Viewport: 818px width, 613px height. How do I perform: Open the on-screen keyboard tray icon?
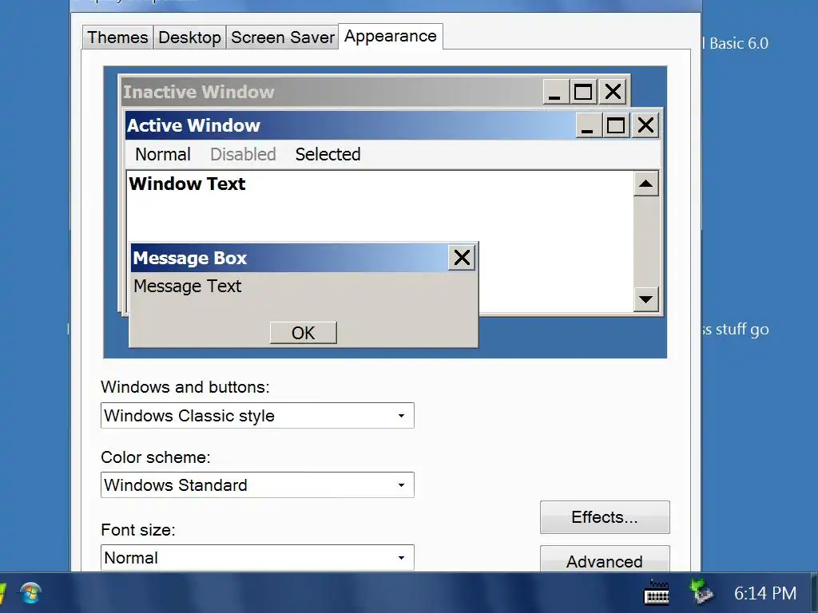(x=657, y=593)
